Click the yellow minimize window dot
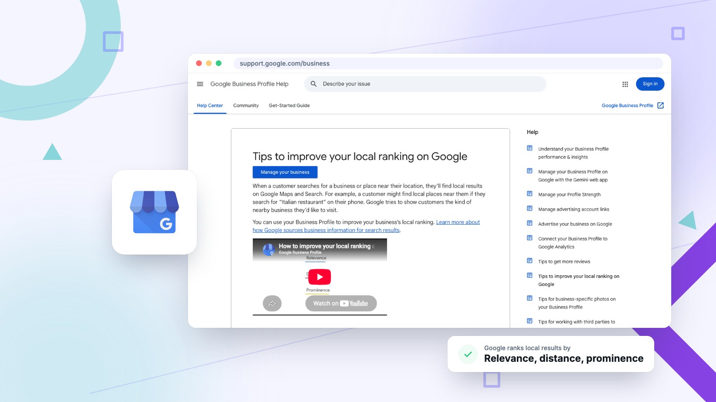 pos(209,63)
